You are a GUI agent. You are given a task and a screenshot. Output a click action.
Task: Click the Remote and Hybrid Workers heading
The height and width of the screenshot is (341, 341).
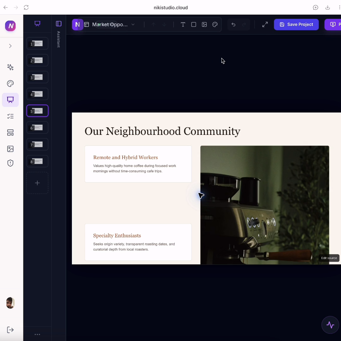125,158
